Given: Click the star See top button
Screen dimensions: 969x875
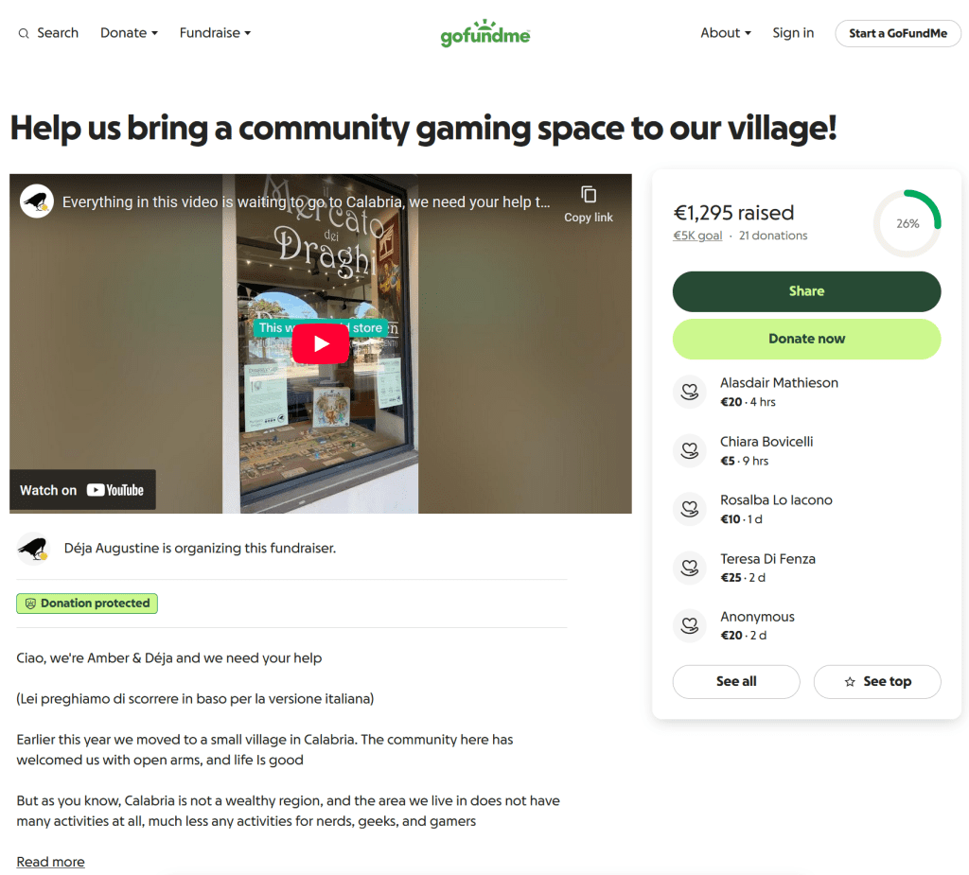Looking at the screenshot, I should (877, 682).
